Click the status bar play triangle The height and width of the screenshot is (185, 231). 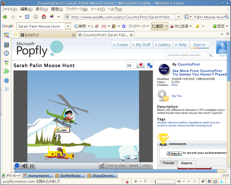pos(146,181)
